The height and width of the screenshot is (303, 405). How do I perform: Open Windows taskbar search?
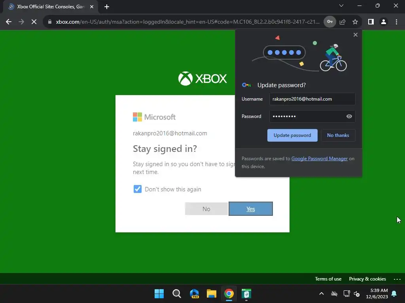[x=177, y=294]
